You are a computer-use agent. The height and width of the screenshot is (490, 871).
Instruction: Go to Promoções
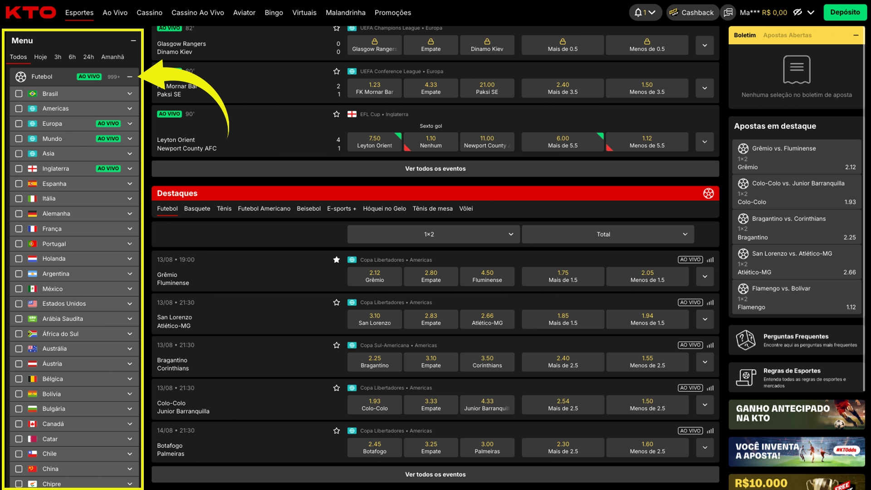393,13
